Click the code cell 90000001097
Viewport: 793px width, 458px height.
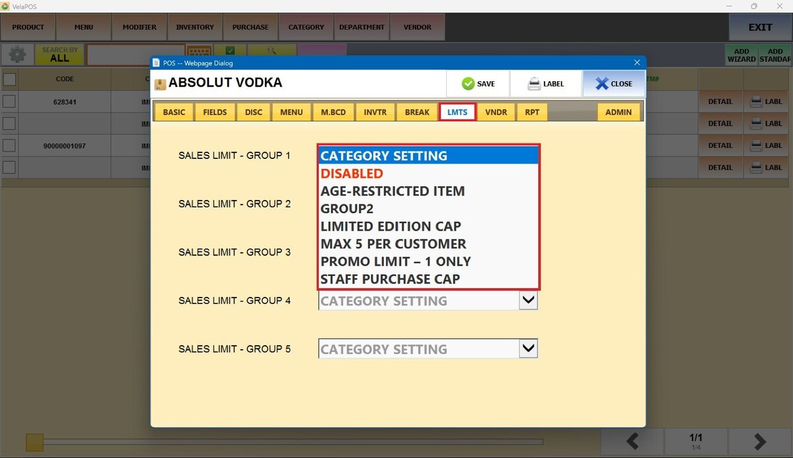(65, 145)
